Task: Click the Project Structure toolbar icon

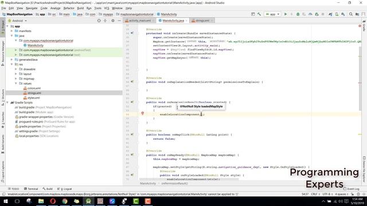Action: click(x=357, y=14)
